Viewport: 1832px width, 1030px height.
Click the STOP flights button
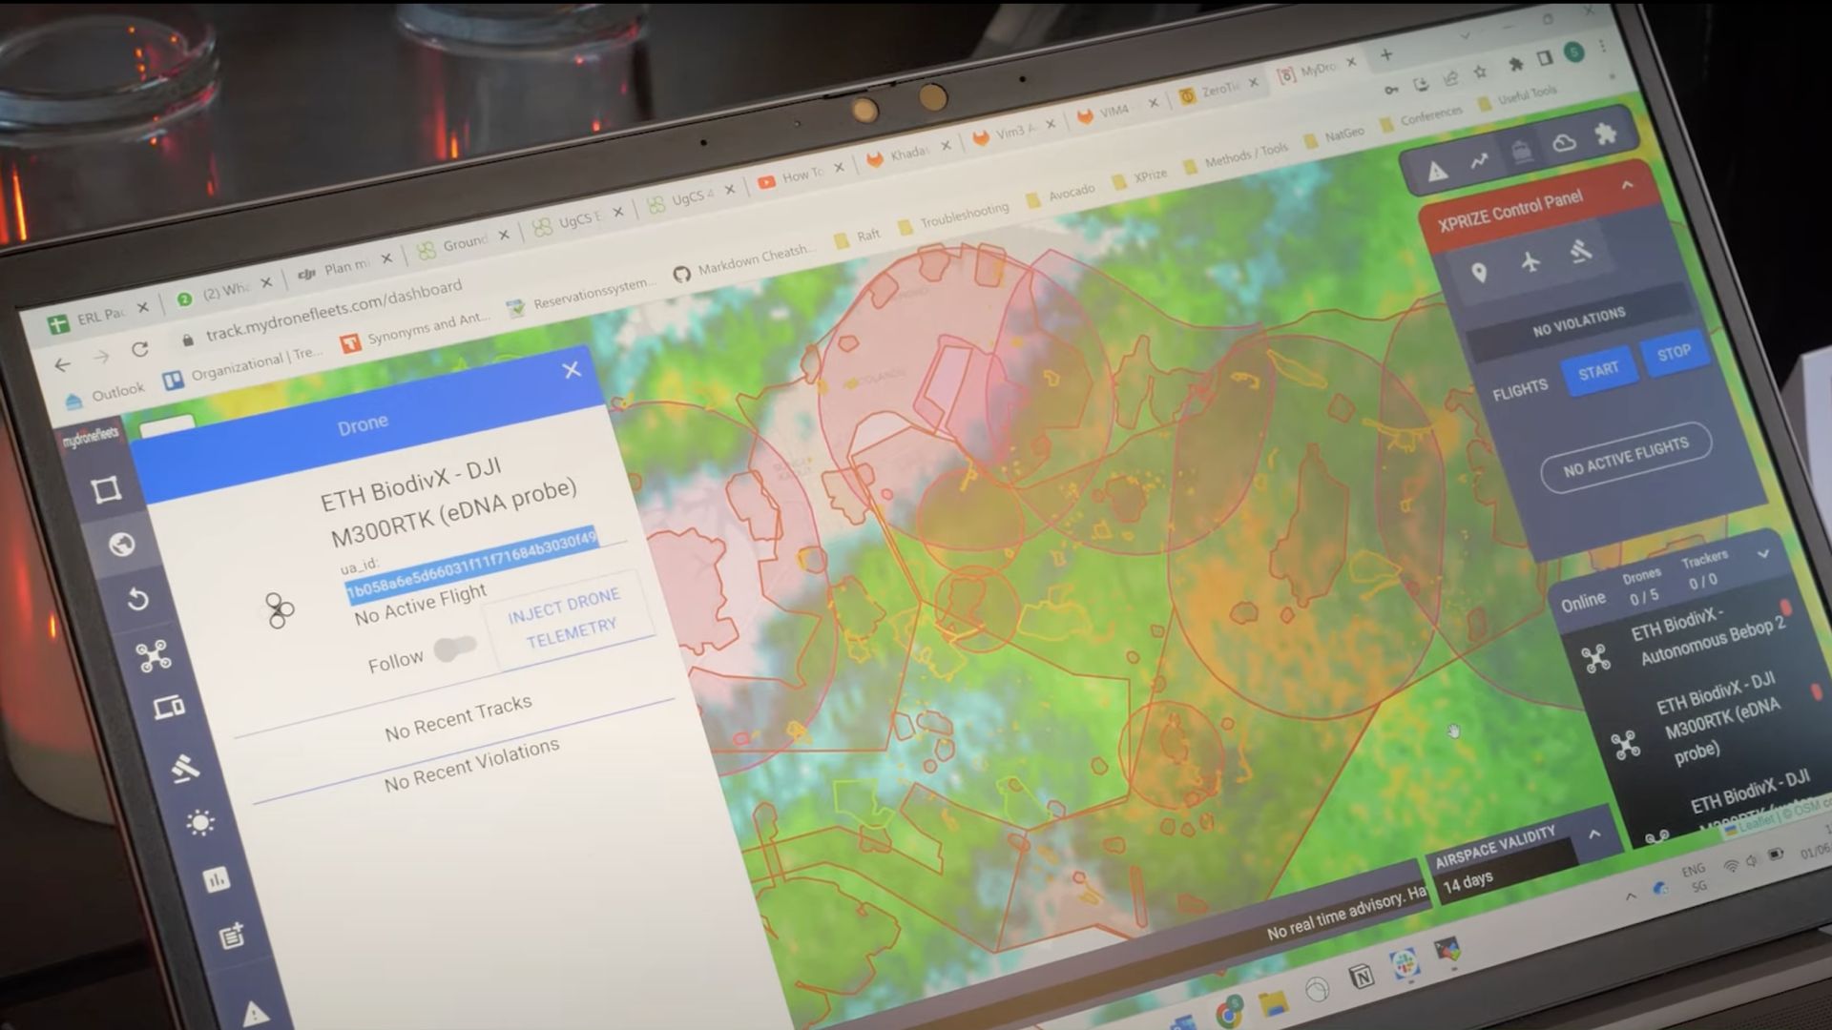[1674, 353]
